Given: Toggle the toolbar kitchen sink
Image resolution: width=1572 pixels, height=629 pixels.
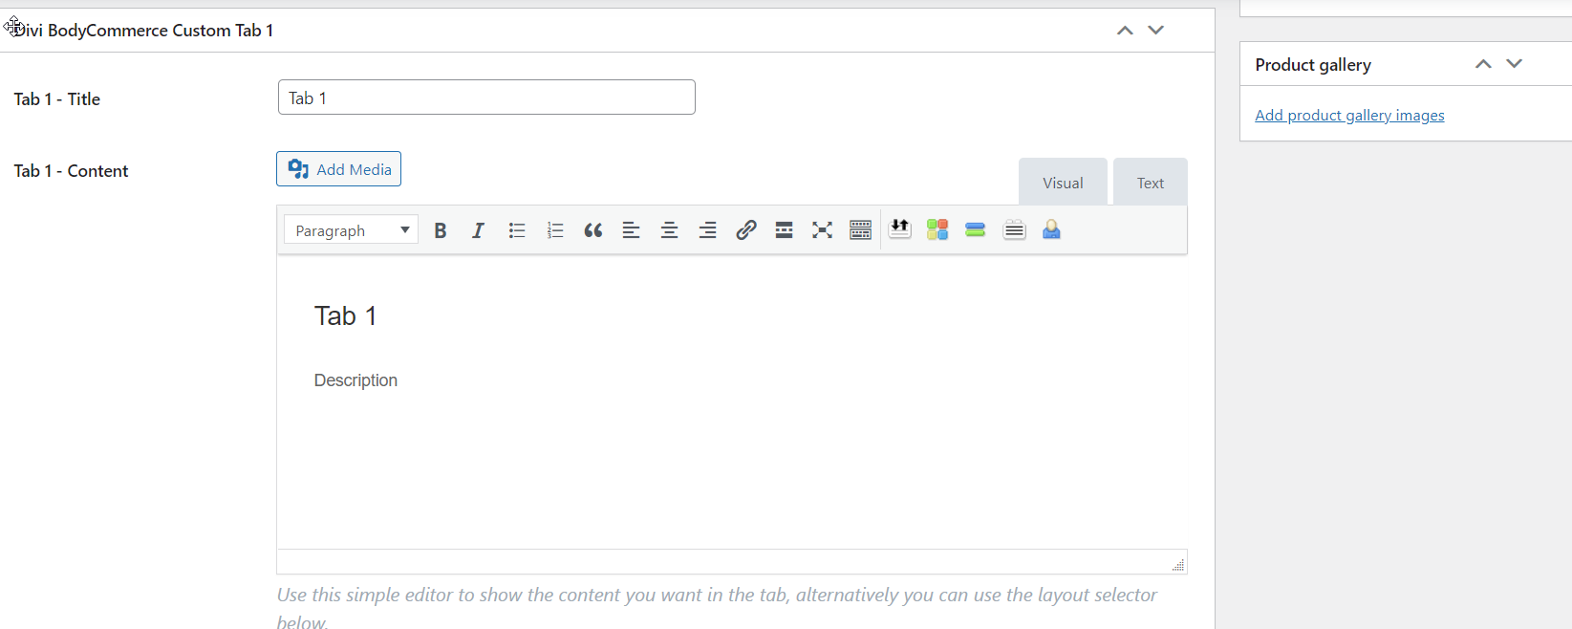Looking at the screenshot, I should (x=860, y=230).
